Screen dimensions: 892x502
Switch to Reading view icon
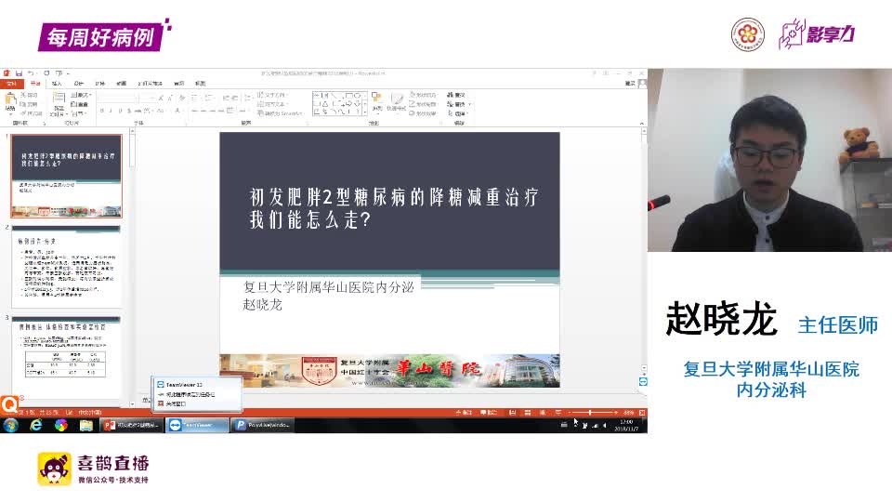(x=543, y=412)
